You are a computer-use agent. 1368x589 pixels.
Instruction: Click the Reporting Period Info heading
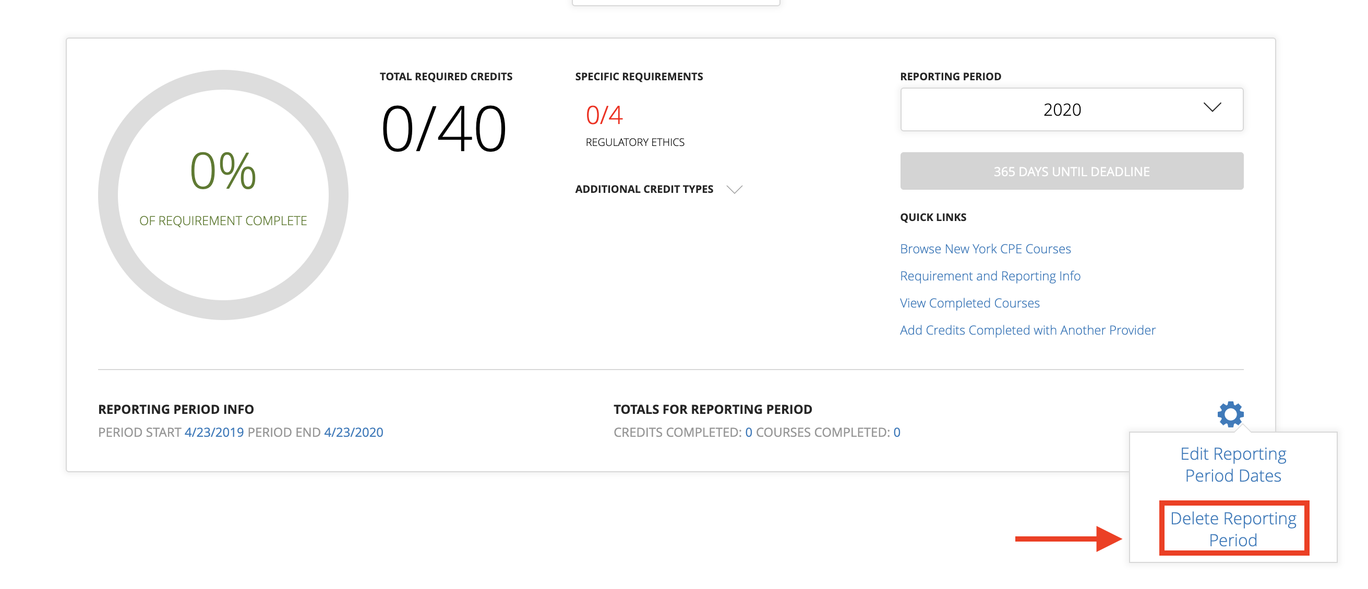pyautogui.click(x=176, y=409)
